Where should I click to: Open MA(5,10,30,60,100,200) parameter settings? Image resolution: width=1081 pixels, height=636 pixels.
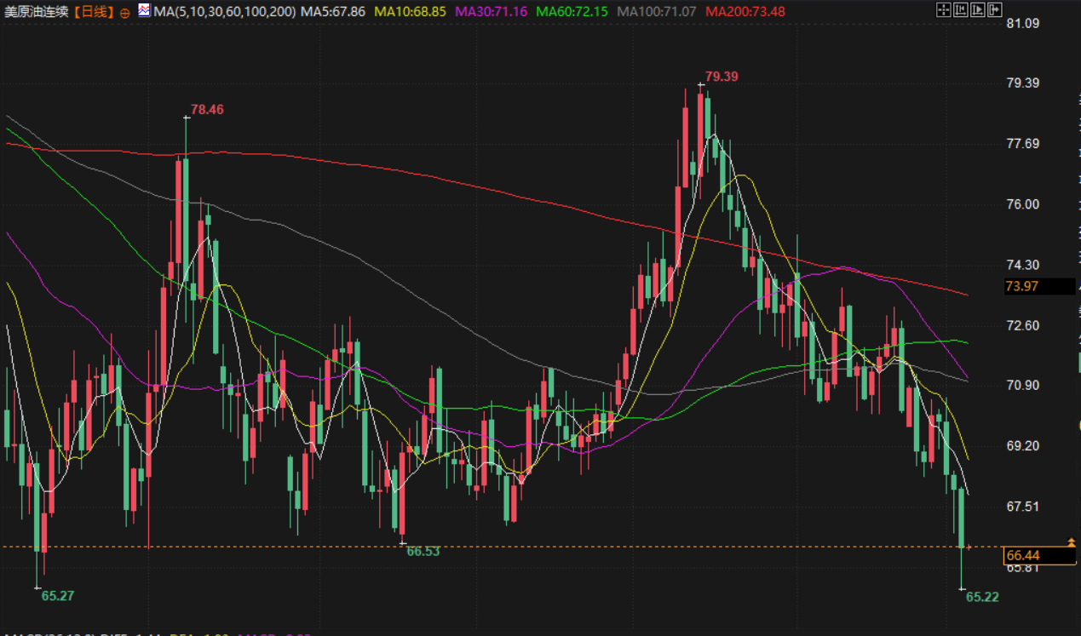coord(225,12)
